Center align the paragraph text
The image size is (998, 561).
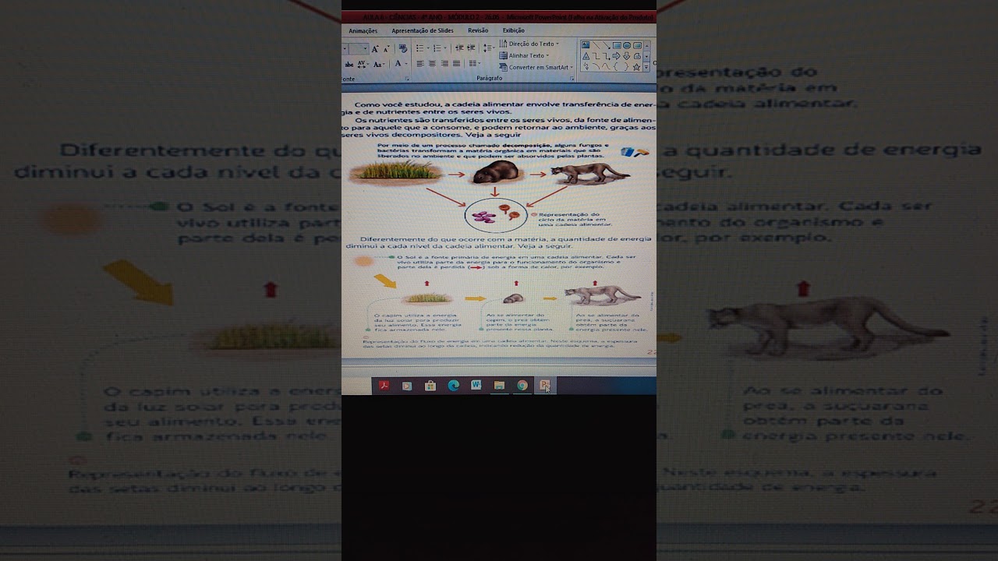432,64
